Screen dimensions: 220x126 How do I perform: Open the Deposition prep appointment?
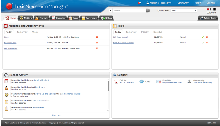tap(10, 43)
